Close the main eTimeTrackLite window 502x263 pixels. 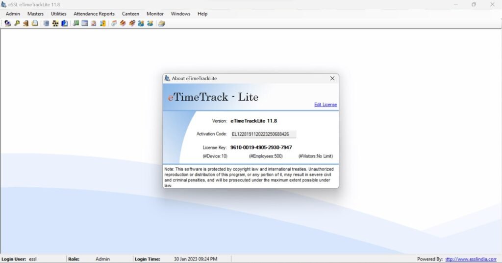(x=492, y=4)
